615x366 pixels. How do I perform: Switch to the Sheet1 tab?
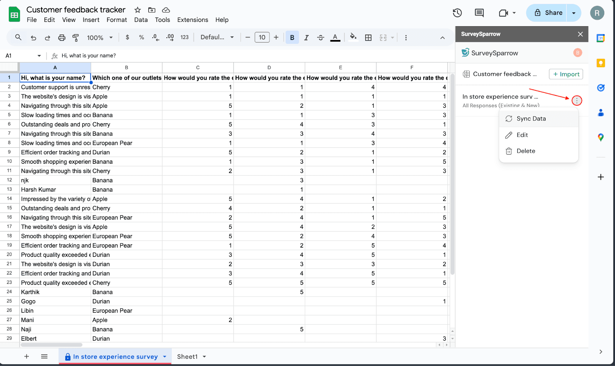click(x=187, y=357)
